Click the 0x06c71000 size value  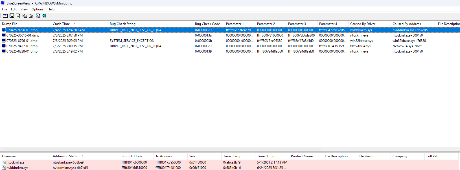click(198, 168)
